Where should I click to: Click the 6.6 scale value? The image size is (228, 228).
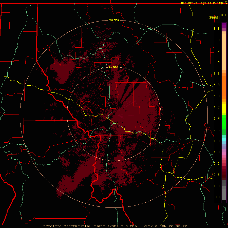pos(217,73)
